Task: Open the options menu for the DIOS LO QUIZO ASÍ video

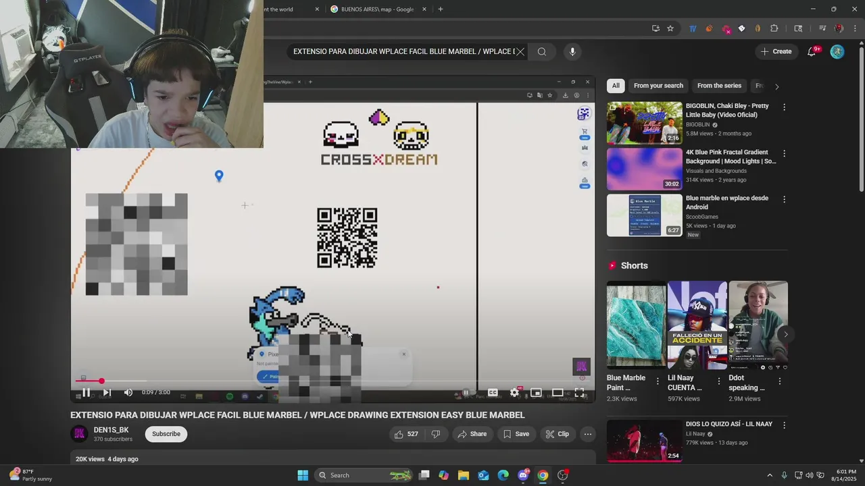Action: [x=784, y=425]
